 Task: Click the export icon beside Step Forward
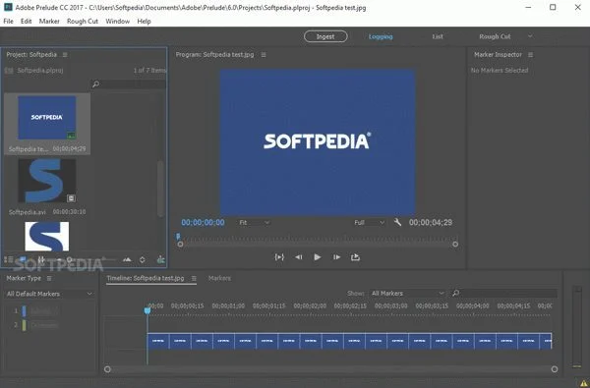tap(355, 257)
